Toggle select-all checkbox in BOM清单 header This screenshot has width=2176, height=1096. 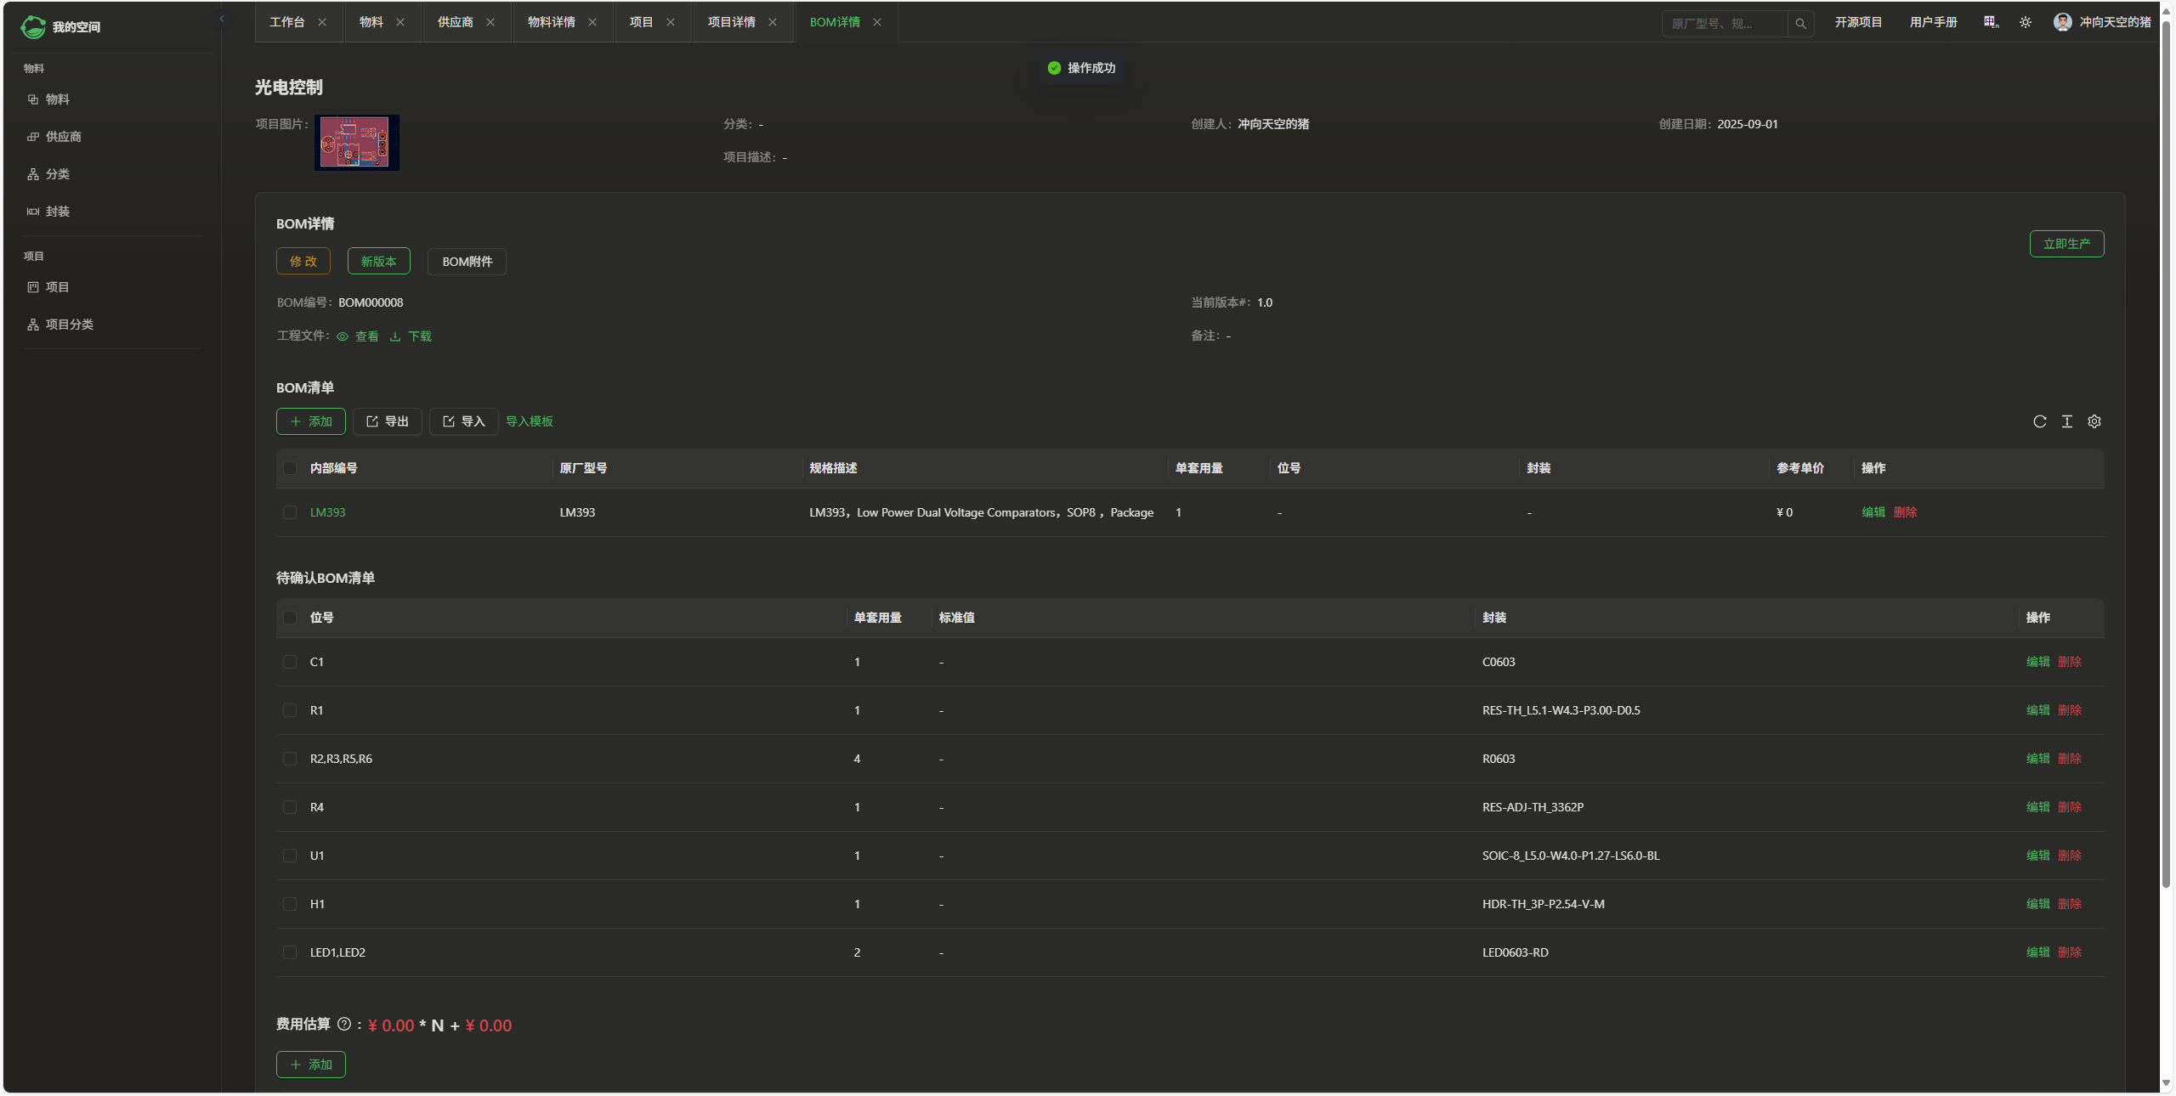tap(290, 468)
